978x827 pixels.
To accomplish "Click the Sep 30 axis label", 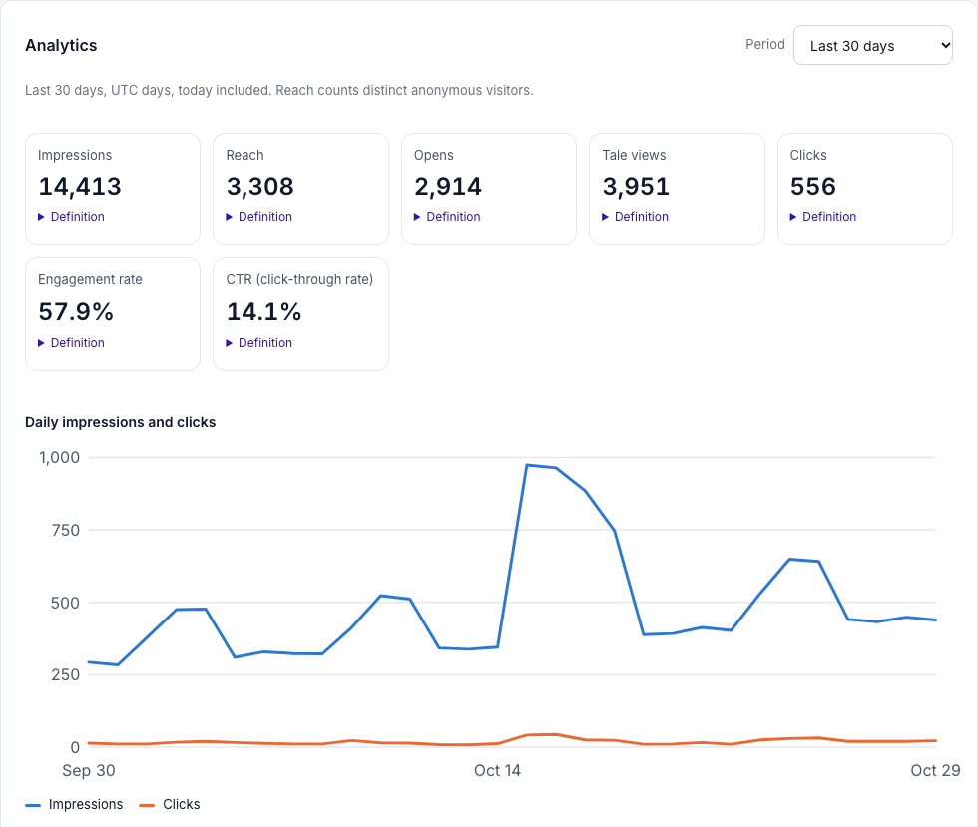I will [89, 771].
